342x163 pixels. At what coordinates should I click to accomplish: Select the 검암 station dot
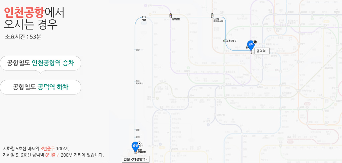click(135, 50)
